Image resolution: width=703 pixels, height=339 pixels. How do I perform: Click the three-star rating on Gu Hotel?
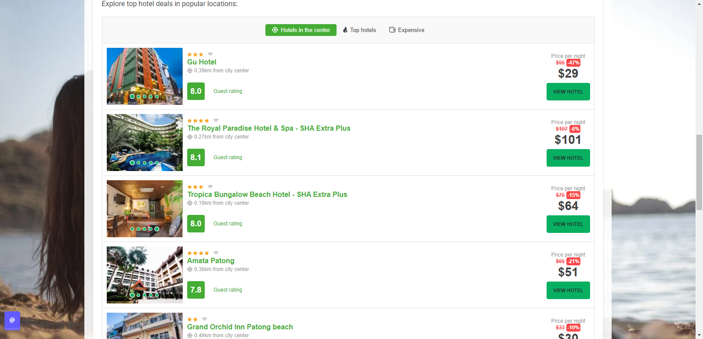[195, 55]
